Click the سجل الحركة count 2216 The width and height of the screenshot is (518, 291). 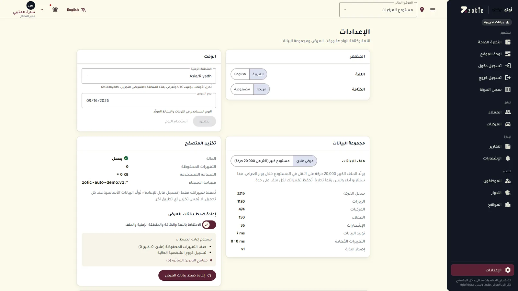click(x=241, y=193)
